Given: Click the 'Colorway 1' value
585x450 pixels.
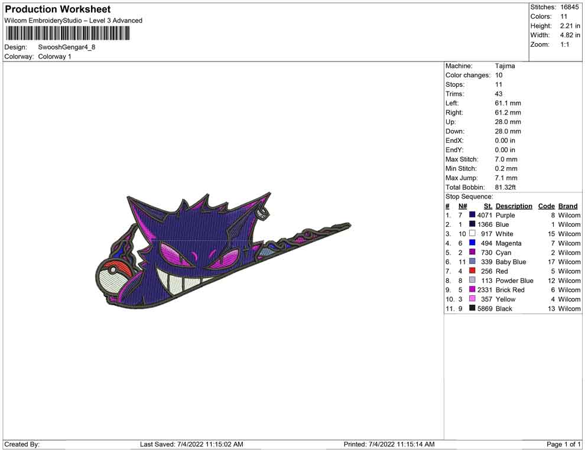Looking at the screenshot, I should (54, 57).
